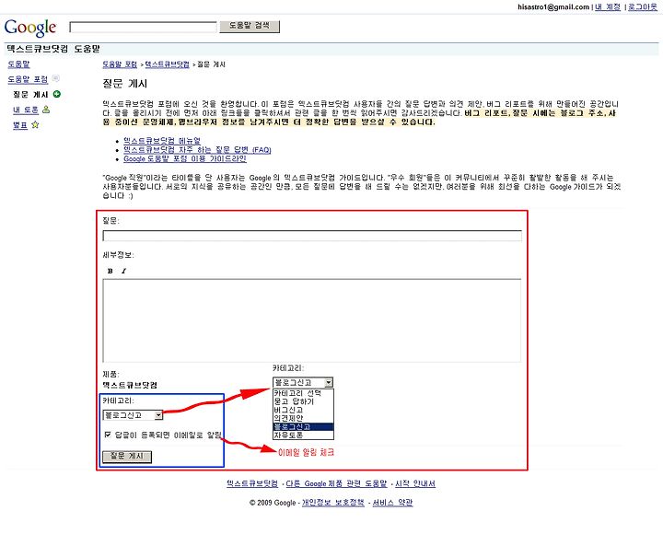Click the person icon beside 내 토론
Screen dimensions: 663x534
46,110
